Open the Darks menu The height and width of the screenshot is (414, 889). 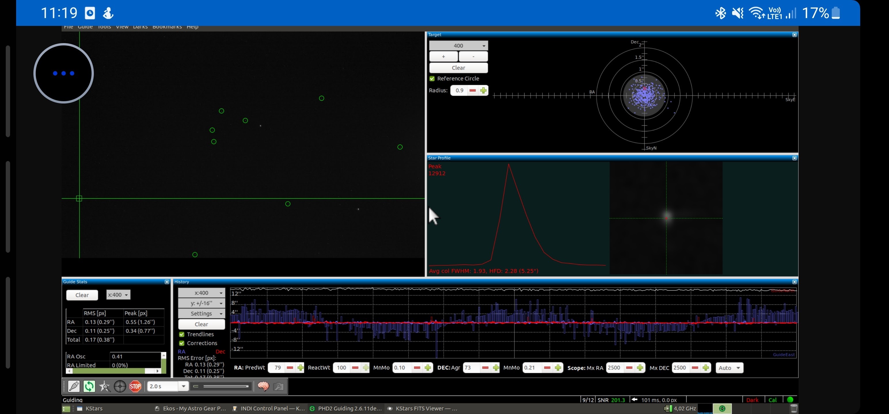(140, 27)
